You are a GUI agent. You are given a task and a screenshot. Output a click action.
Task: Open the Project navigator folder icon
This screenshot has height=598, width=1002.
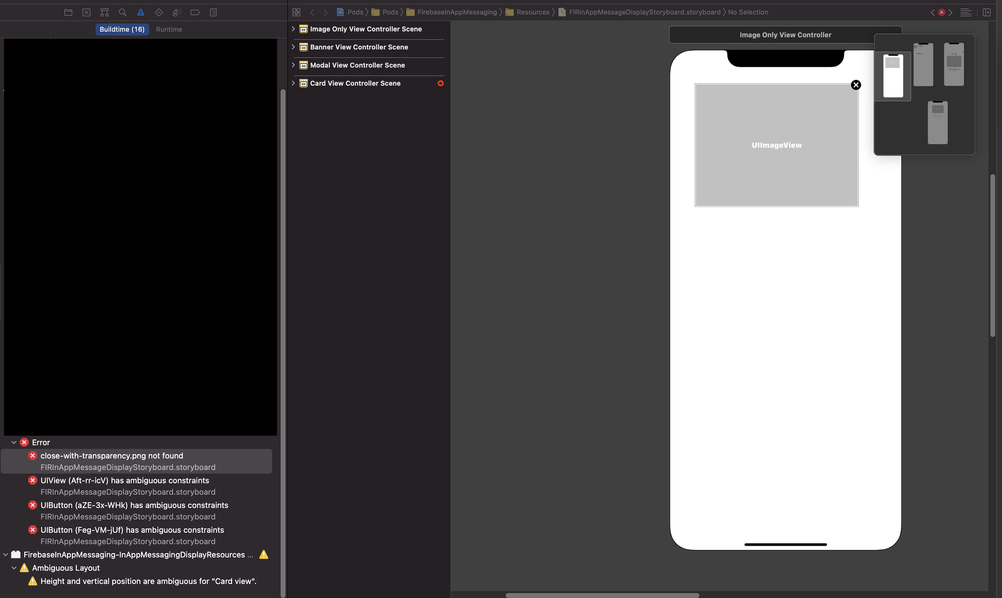pyautogui.click(x=68, y=13)
